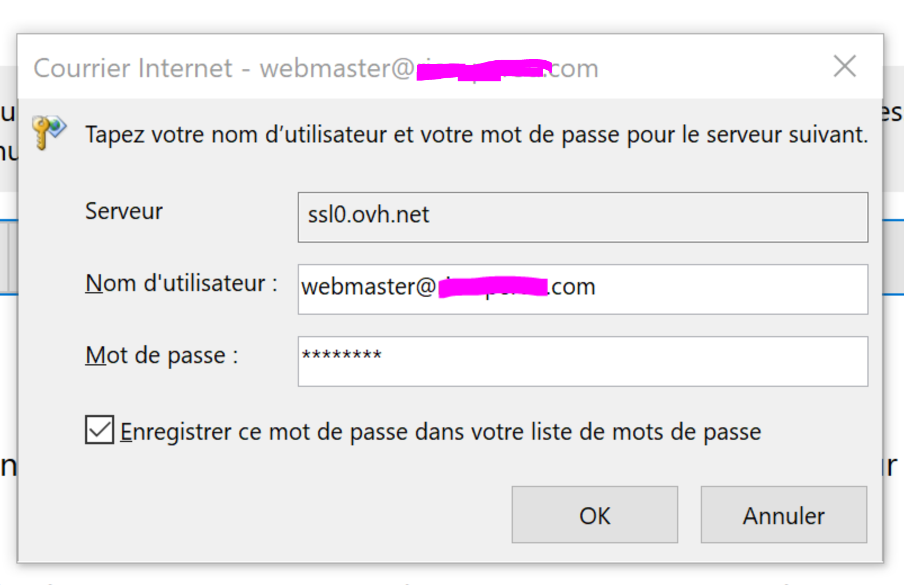The height and width of the screenshot is (585, 904).
Task: Click the pink redacted domain in title bar
Action: (x=484, y=70)
